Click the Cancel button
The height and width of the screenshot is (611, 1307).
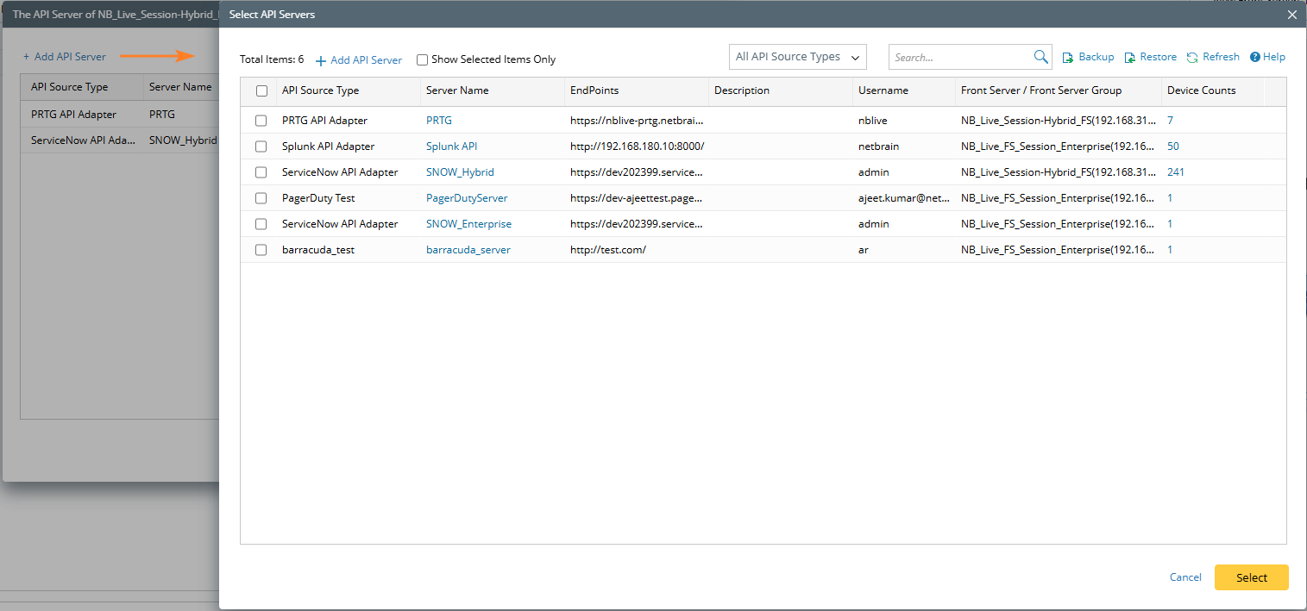coord(1185,577)
